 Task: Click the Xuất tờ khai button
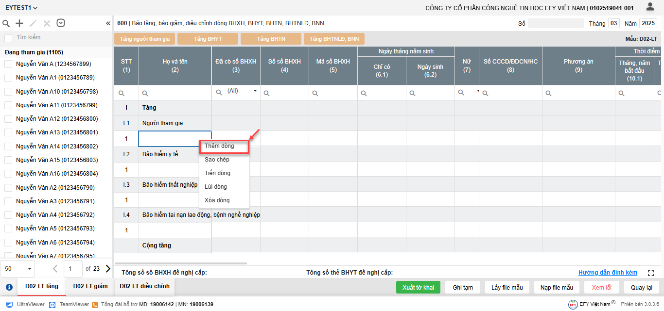click(x=418, y=287)
